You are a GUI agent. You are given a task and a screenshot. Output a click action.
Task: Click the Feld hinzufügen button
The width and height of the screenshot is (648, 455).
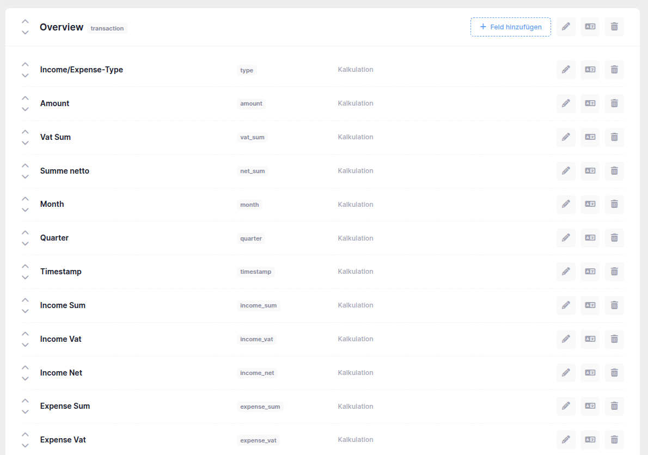pos(510,27)
